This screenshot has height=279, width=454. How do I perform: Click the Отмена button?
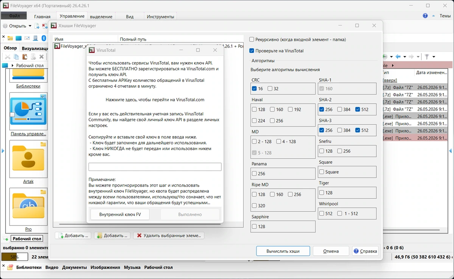tap(331, 251)
